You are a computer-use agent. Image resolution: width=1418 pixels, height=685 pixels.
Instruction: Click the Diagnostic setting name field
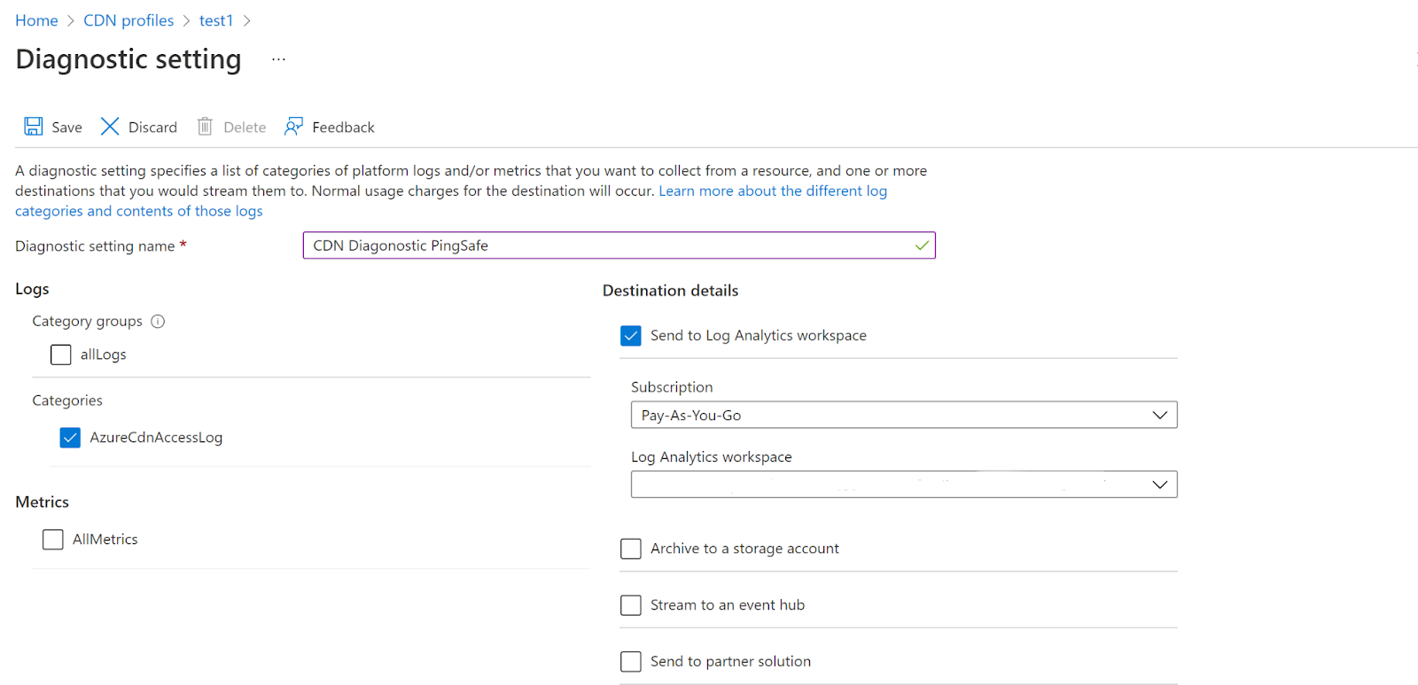612,245
